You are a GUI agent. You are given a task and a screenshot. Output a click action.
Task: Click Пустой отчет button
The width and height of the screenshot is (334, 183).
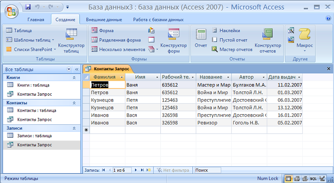230,40
